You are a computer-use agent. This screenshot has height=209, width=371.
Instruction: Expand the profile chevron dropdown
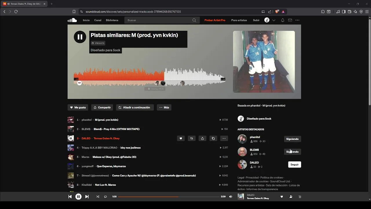click(x=274, y=20)
